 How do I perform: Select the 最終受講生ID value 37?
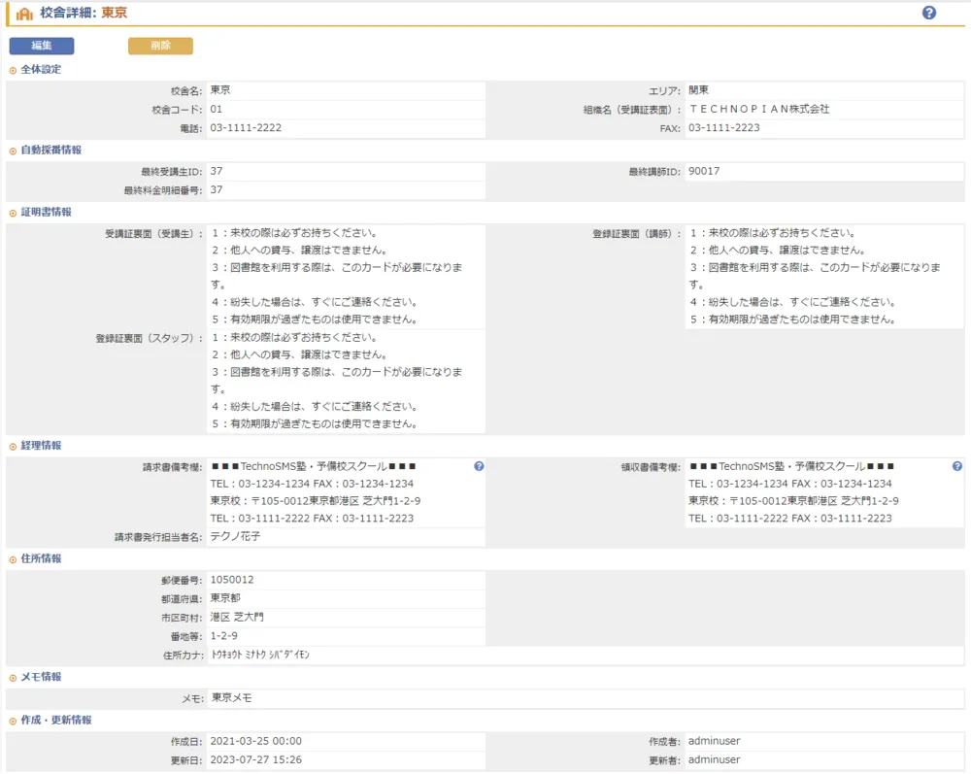coord(217,172)
